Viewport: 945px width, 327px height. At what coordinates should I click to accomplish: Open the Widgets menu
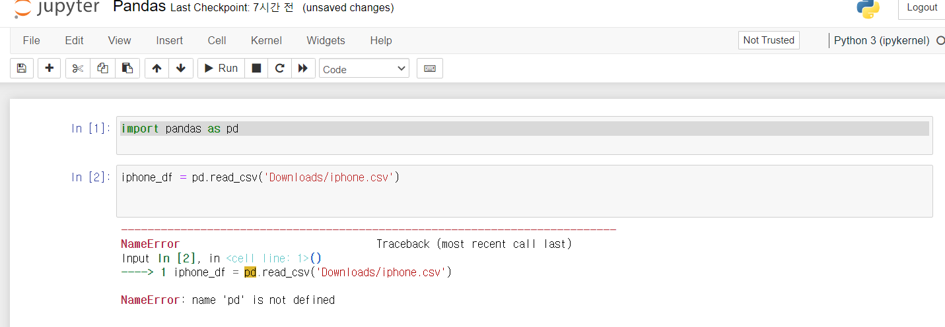(x=326, y=40)
